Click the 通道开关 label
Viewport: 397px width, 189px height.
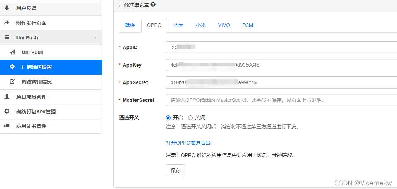pos(129,118)
